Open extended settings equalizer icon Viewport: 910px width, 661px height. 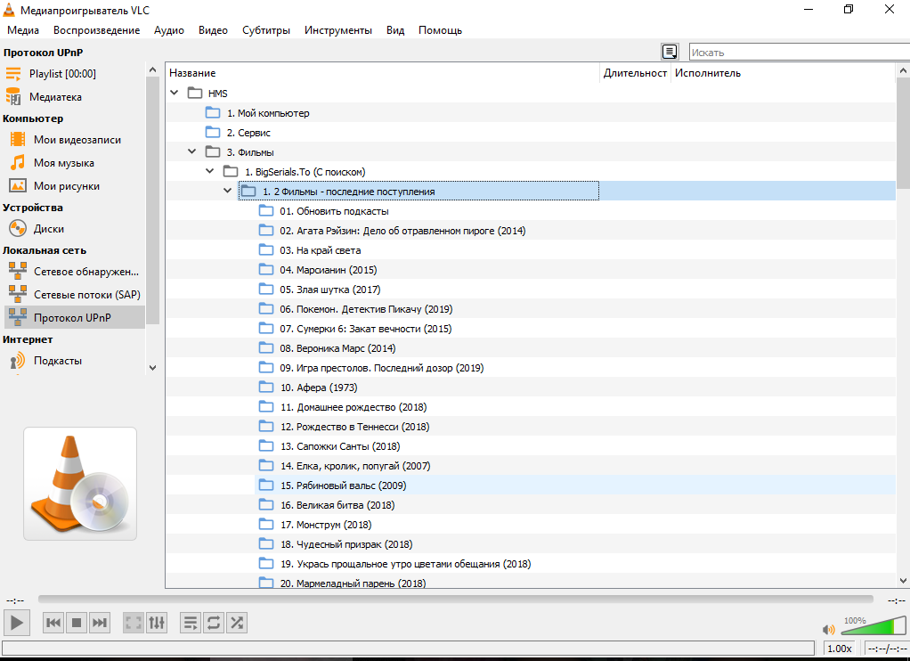pos(156,623)
